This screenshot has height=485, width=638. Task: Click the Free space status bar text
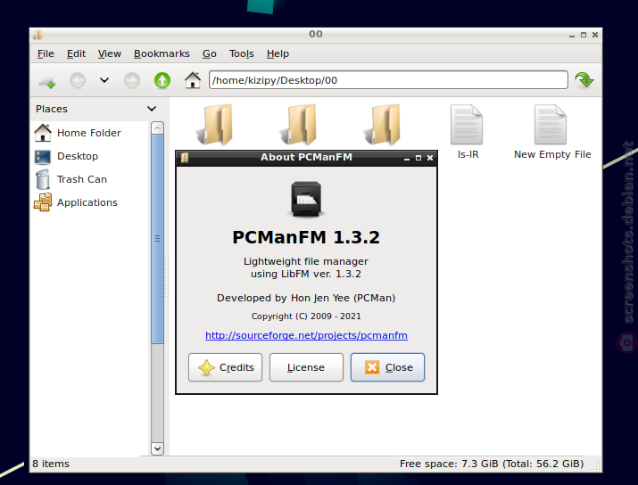pyautogui.click(x=492, y=464)
